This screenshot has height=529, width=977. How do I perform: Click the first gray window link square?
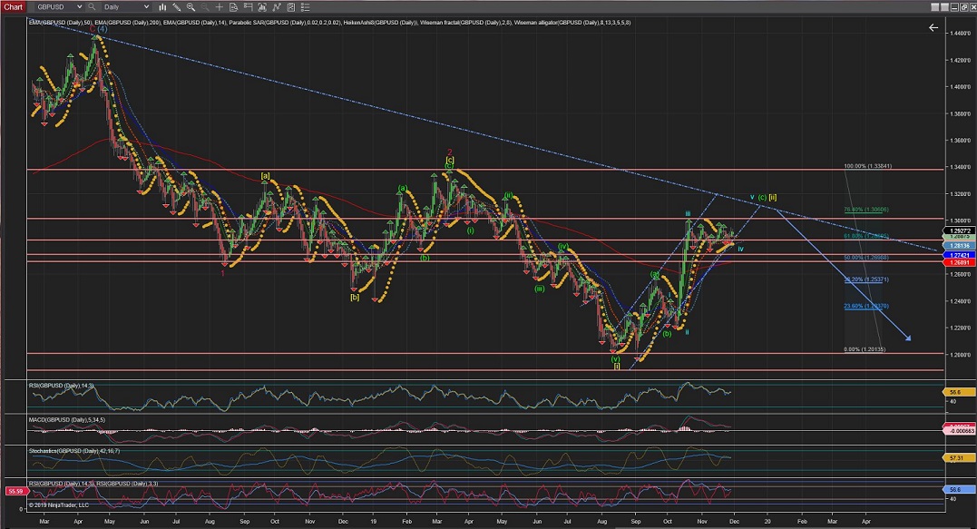click(x=935, y=7)
